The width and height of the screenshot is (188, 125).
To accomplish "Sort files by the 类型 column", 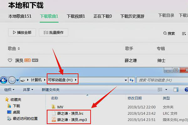I will pos(166,98).
